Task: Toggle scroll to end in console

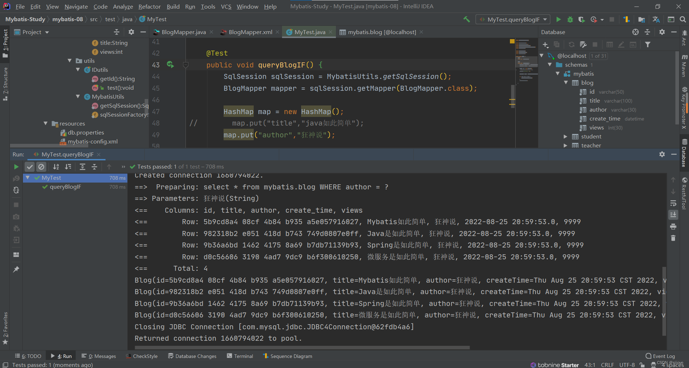Action: coord(673,214)
